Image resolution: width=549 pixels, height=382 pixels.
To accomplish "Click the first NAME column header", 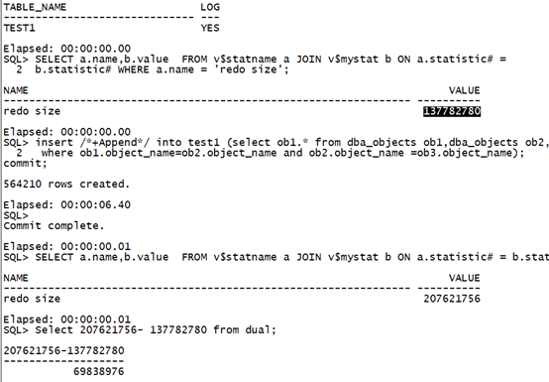I will pyautogui.click(x=16, y=90).
